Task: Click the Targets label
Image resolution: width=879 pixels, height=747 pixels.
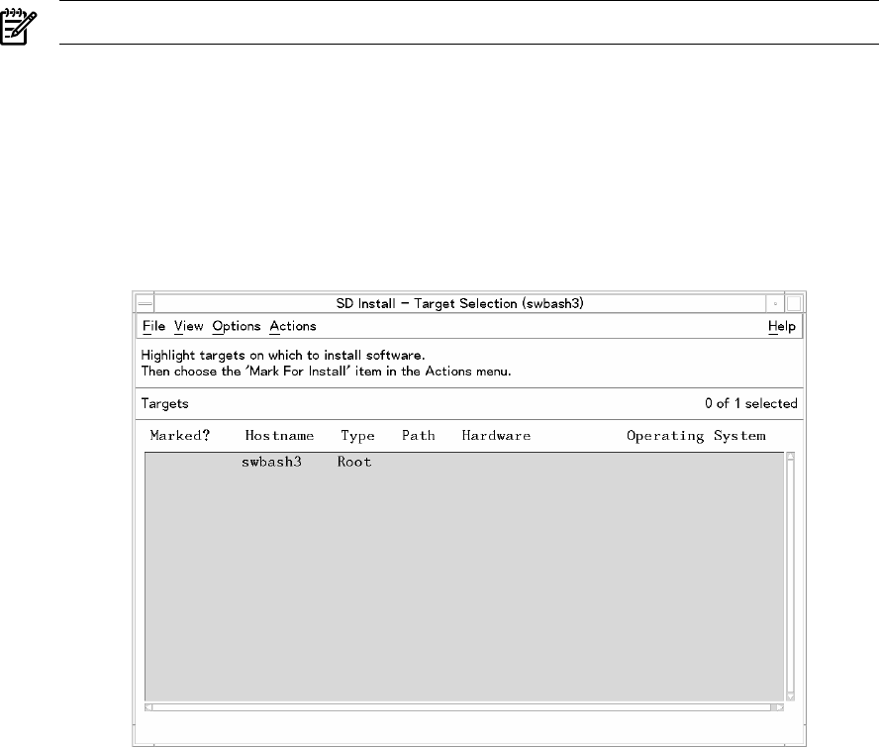Action: (164, 404)
